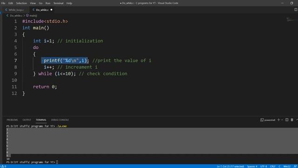This screenshot has width=298, height=168.
Task: Open the Edit menu
Action: 11,3
